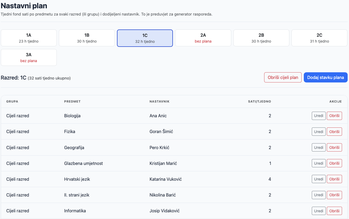Click the subject cell Glazbena umjetnost
This screenshot has width=349, height=219.
coord(84,163)
